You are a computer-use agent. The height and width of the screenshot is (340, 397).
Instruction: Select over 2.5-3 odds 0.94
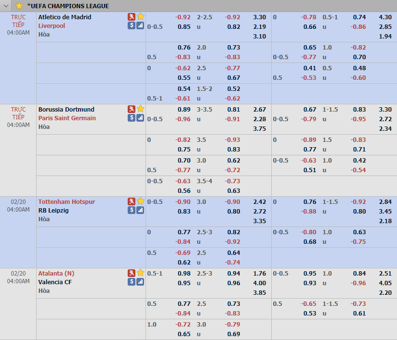(x=234, y=274)
